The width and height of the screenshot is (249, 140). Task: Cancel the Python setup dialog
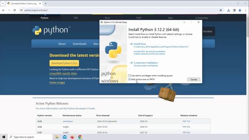(194, 79)
